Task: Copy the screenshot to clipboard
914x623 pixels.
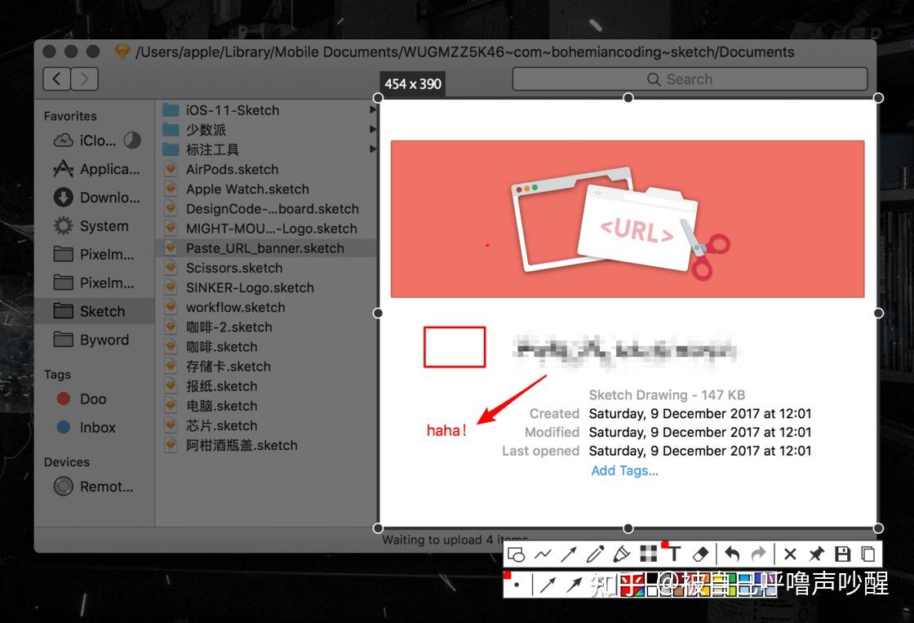Action: (867, 554)
